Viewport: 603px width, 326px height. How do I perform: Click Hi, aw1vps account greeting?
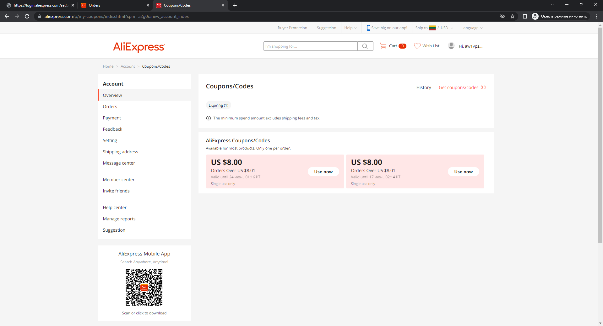pyautogui.click(x=470, y=46)
